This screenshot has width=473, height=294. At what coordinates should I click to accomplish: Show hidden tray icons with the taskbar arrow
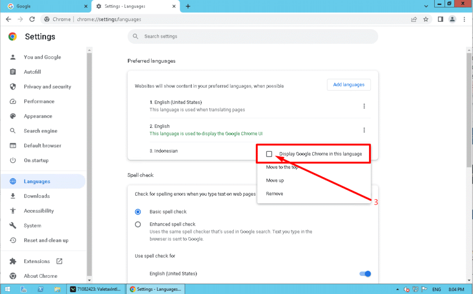pos(398,289)
